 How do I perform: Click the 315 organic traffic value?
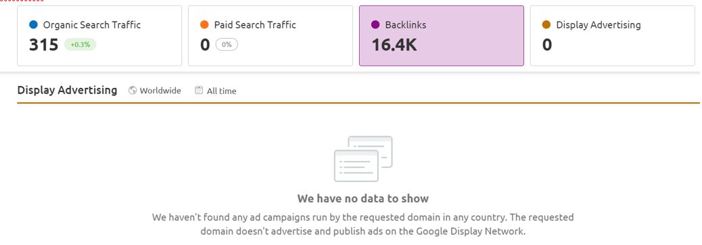coord(44,45)
